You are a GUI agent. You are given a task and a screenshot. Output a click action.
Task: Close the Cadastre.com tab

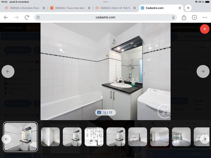click(180, 8)
